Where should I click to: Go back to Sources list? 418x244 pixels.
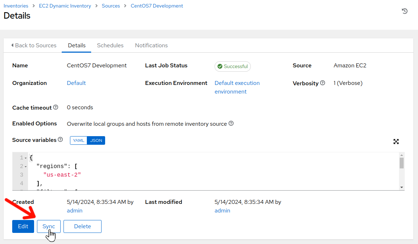point(34,46)
